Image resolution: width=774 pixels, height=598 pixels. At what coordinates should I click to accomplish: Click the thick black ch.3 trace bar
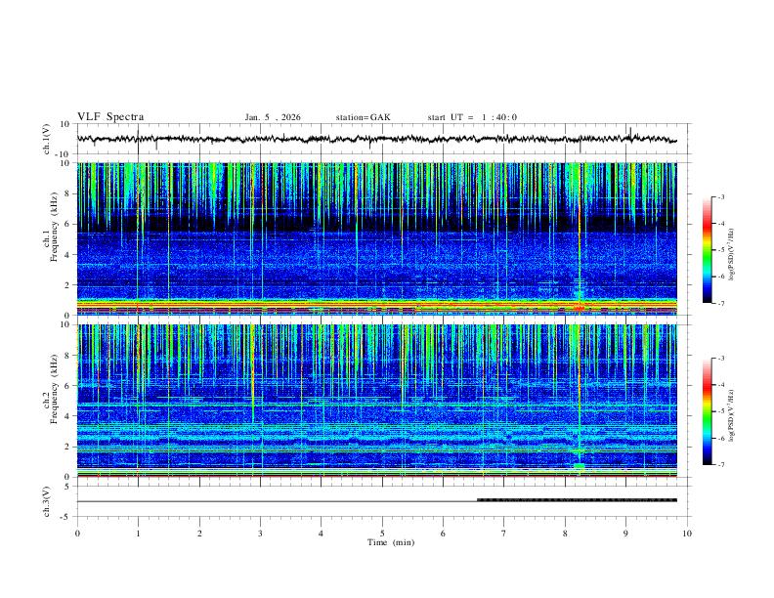[577, 500]
